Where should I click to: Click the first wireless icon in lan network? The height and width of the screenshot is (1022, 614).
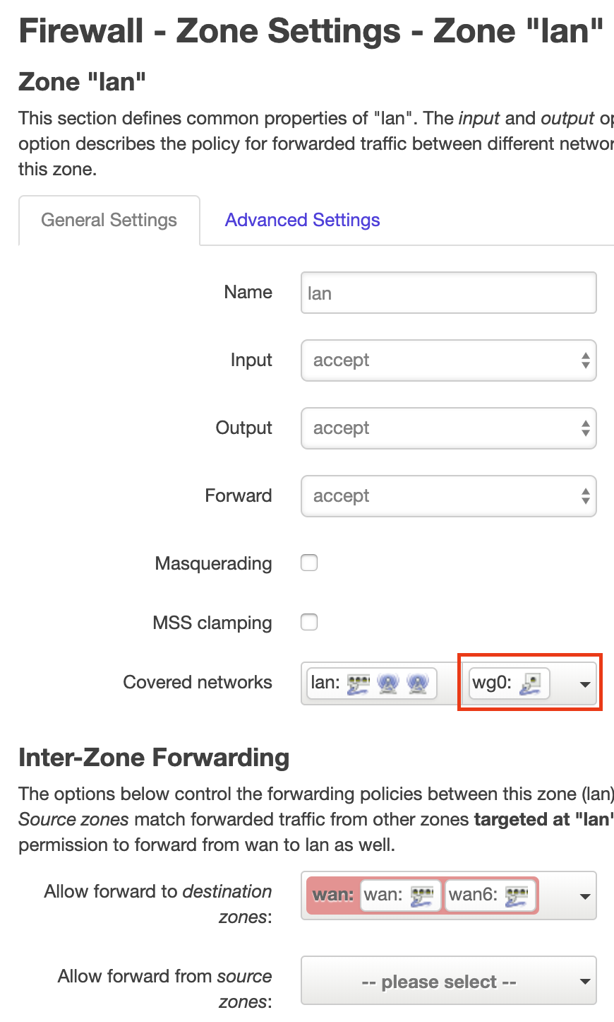coord(388,683)
